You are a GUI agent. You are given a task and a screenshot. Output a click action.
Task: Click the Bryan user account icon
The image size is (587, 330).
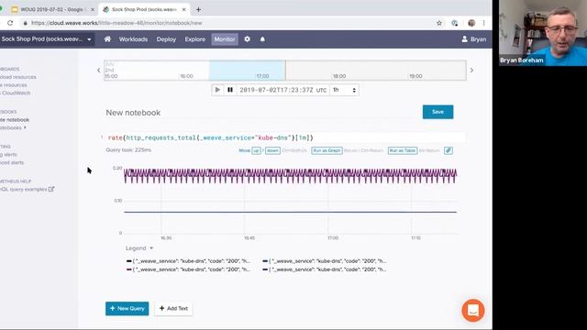click(465, 38)
